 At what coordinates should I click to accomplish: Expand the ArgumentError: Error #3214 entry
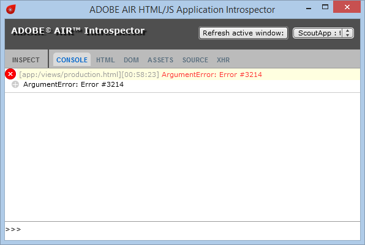[15, 84]
